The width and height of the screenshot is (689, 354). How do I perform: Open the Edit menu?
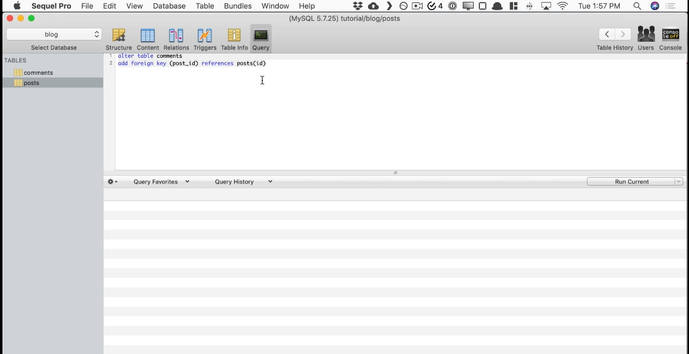click(x=110, y=6)
